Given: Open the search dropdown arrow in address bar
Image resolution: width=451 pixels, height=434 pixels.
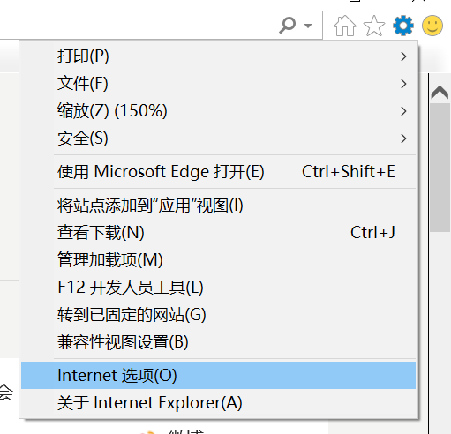Looking at the screenshot, I should coord(308,26).
